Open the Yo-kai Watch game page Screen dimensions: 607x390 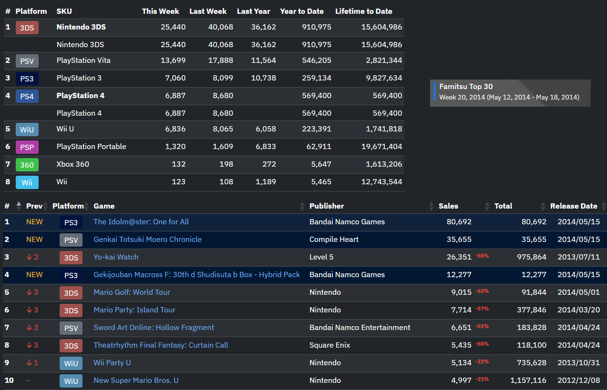click(116, 257)
